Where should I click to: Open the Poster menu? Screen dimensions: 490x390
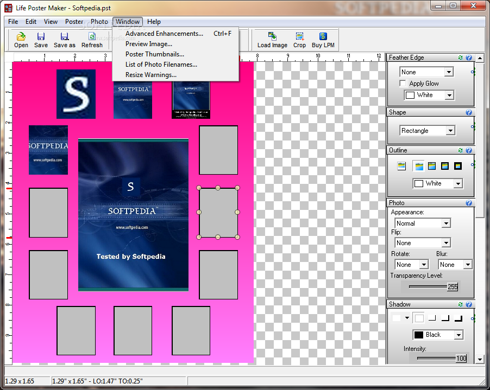coord(74,22)
